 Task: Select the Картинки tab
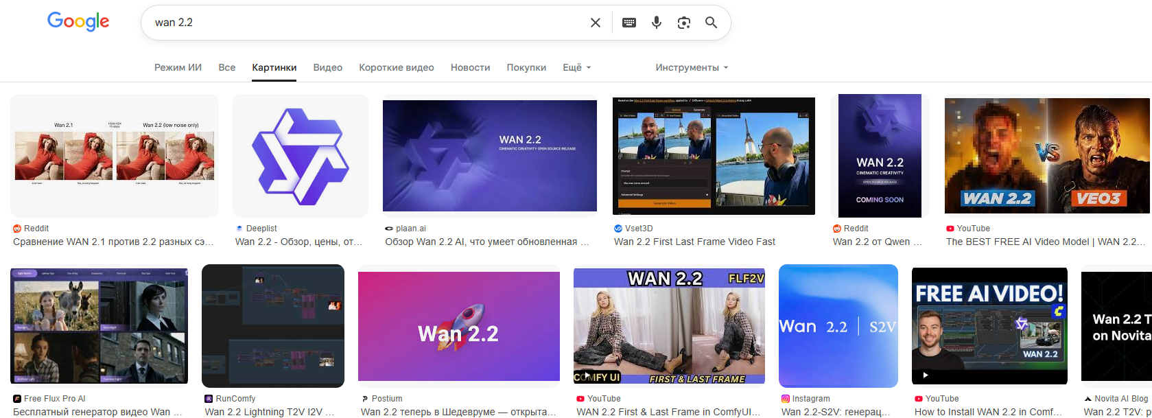pyautogui.click(x=274, y=67)
